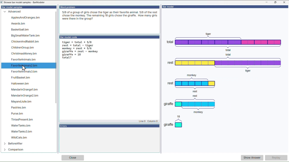Click the Show Answer button
289x162 pixels.
(252, 158)
